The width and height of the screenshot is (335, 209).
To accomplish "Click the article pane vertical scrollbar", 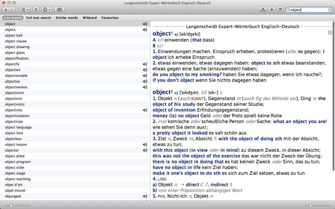I will coord(333,96).
